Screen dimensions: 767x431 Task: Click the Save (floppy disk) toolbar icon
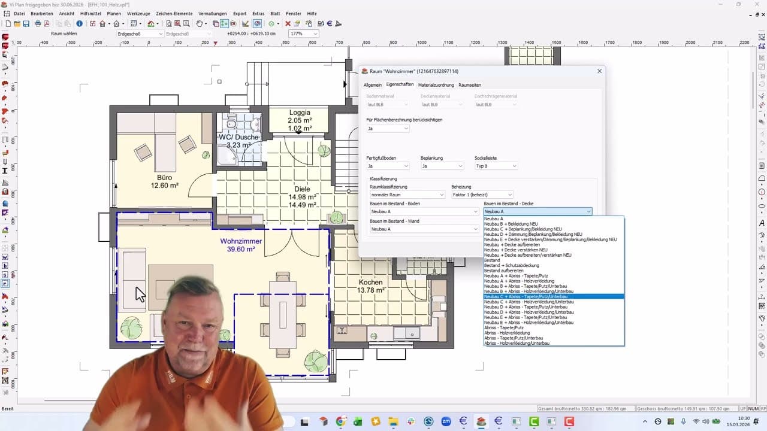point(26,24)
